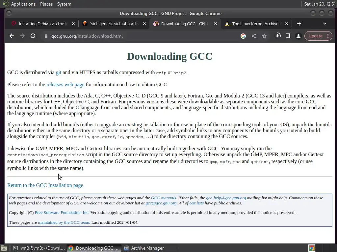
Task: Click the Linux Kernel Archives penguin favicon
Action: (x=227, y=24)
